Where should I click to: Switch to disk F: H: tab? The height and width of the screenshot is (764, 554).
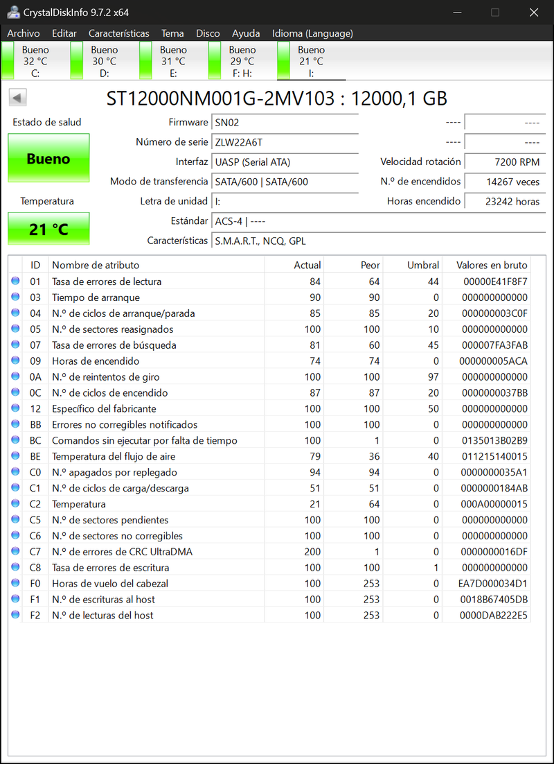coord(242,61)
